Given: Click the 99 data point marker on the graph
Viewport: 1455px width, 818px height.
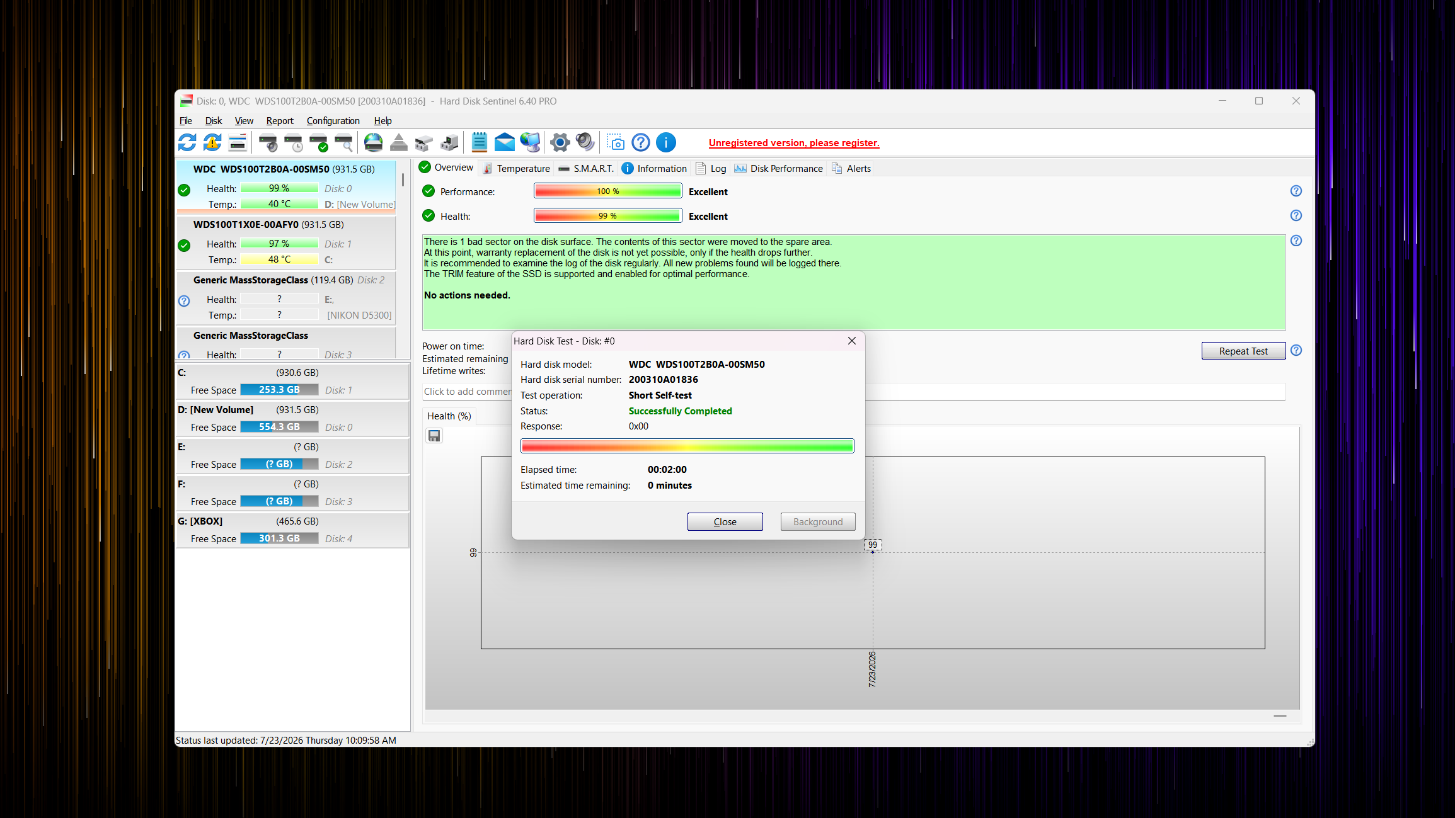Looking at the screenshot, I should click(873, 545).
